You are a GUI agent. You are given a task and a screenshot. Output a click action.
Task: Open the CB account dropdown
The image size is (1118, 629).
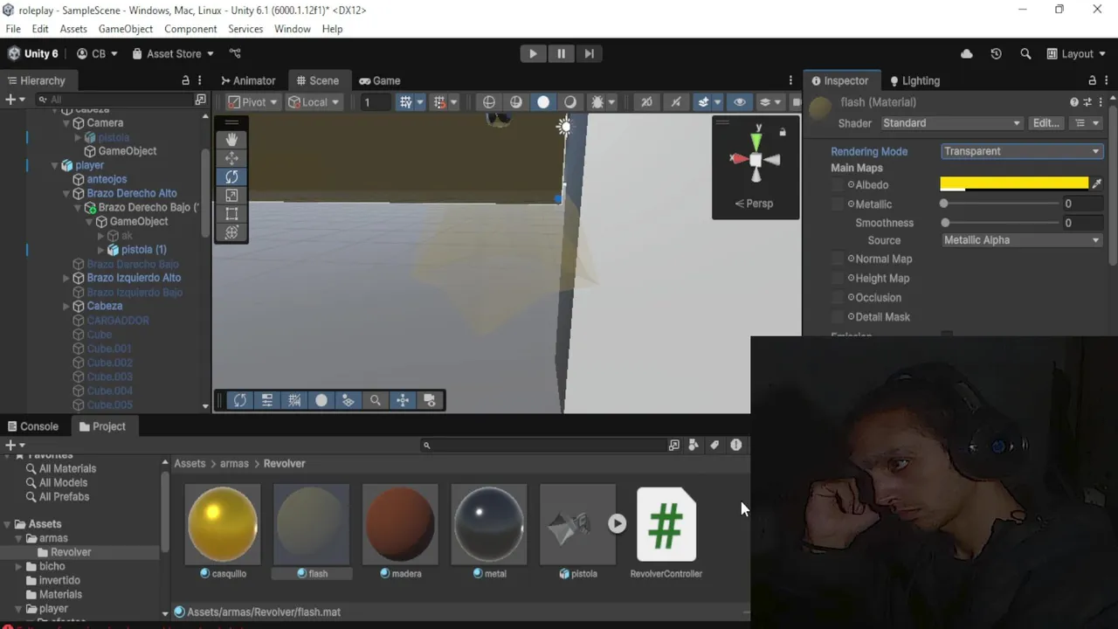click(x=97, y=53)
